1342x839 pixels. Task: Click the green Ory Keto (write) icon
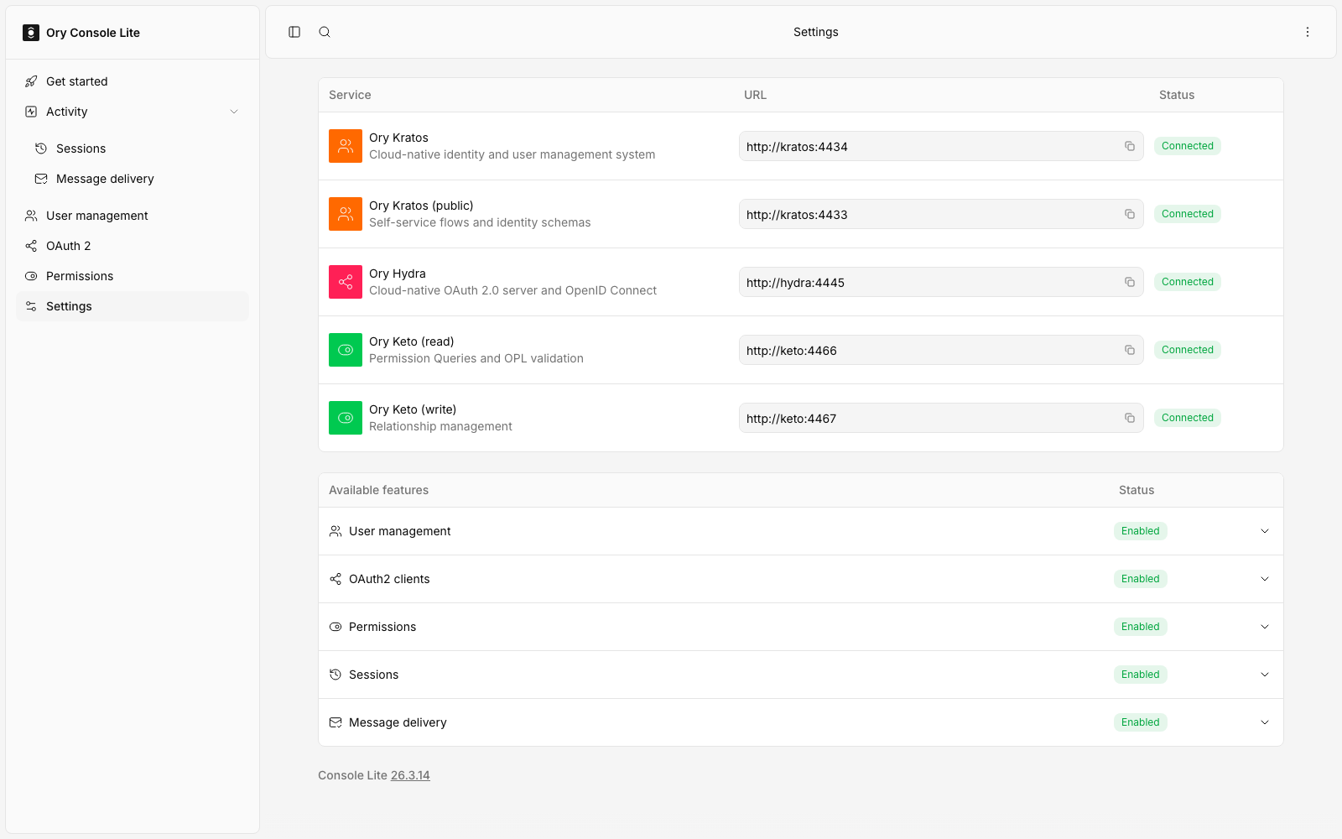coord(346,418)
